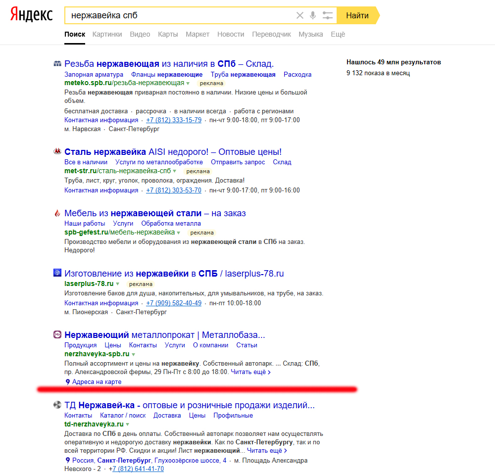Image resolution: width=495 pixels, height=474 pixels.
Task: Click the nerzhaveyka-spb.ru purple favicon
Action: click(x=57, y=334)
